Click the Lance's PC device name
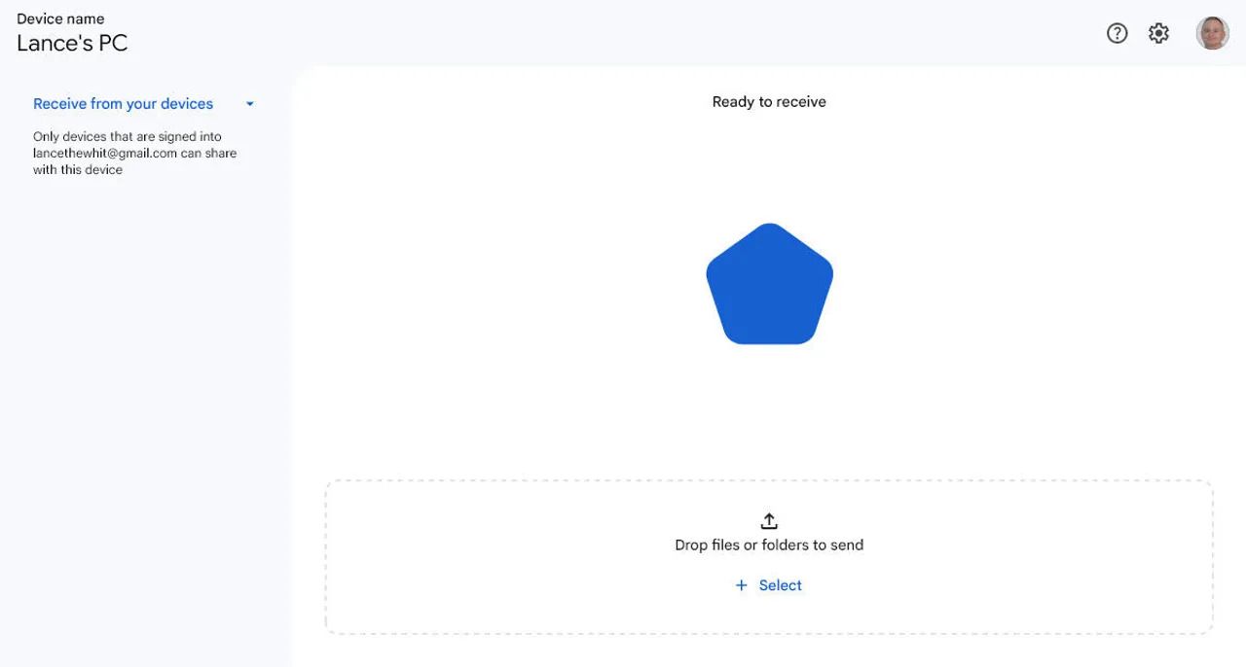The image size is (1246, 667). coord(72,43)
